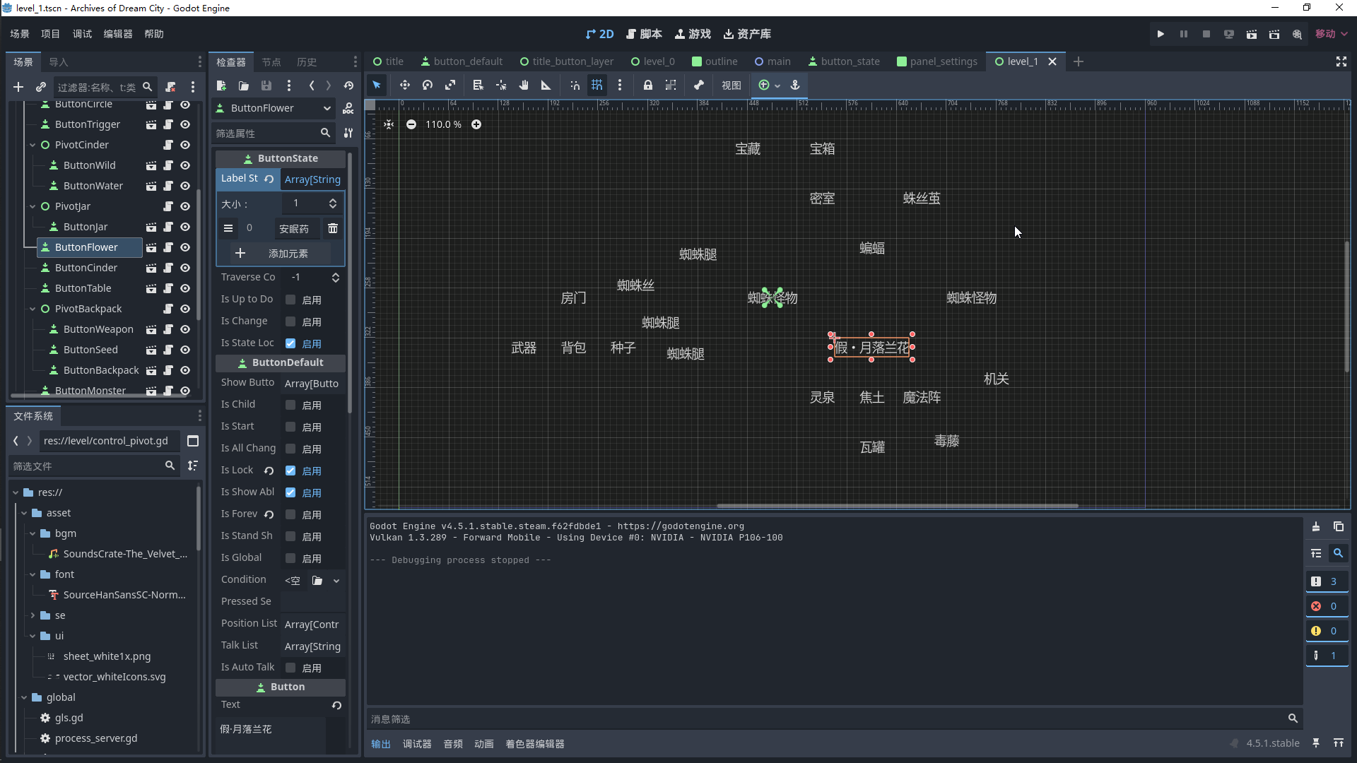The width and height of the screenshot is (1357, 763).
Task: Open the 调试器 bottom panel
Action: point(416,744)
